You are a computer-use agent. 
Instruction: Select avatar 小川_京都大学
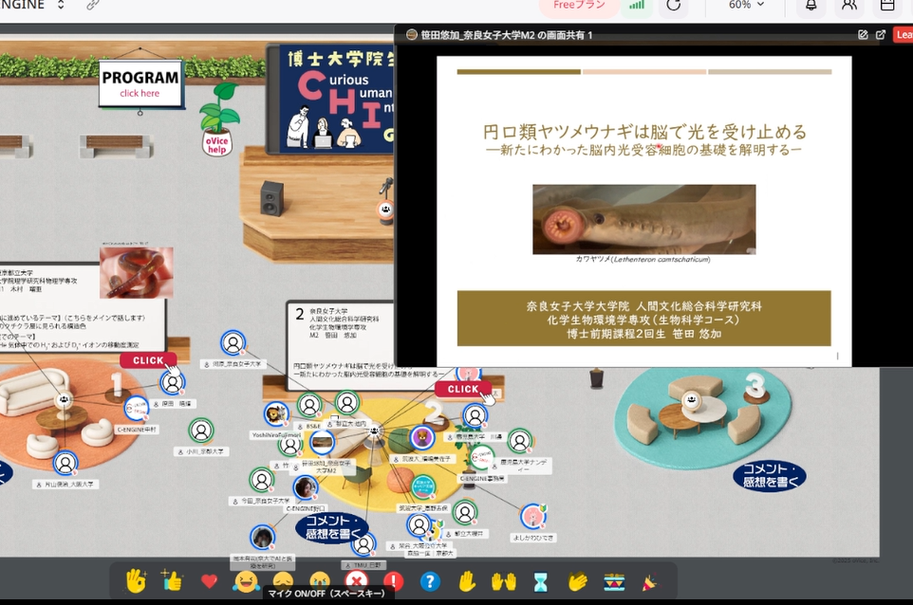tap(201, 431)
